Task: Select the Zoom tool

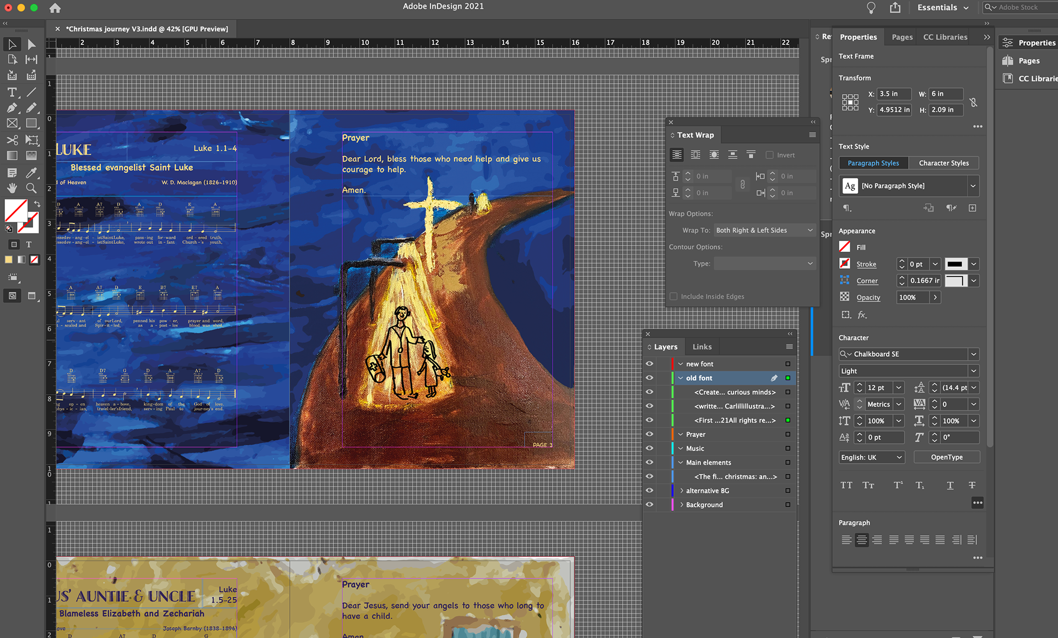Action: pos(31,188)
